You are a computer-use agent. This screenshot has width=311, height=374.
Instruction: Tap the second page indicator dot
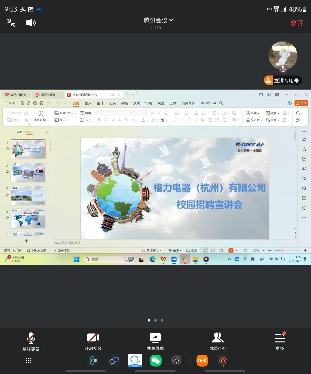pyautogui.click(x=155, y=320)
